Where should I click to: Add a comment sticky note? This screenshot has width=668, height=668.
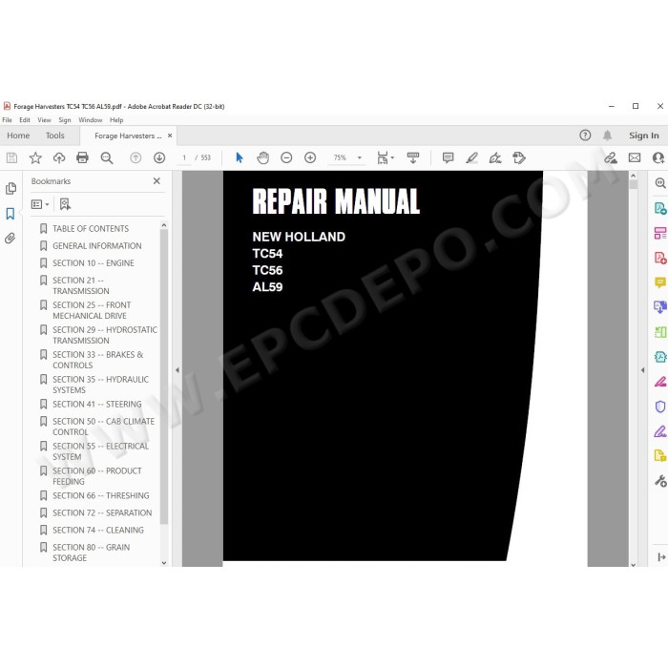pos(448,158)
